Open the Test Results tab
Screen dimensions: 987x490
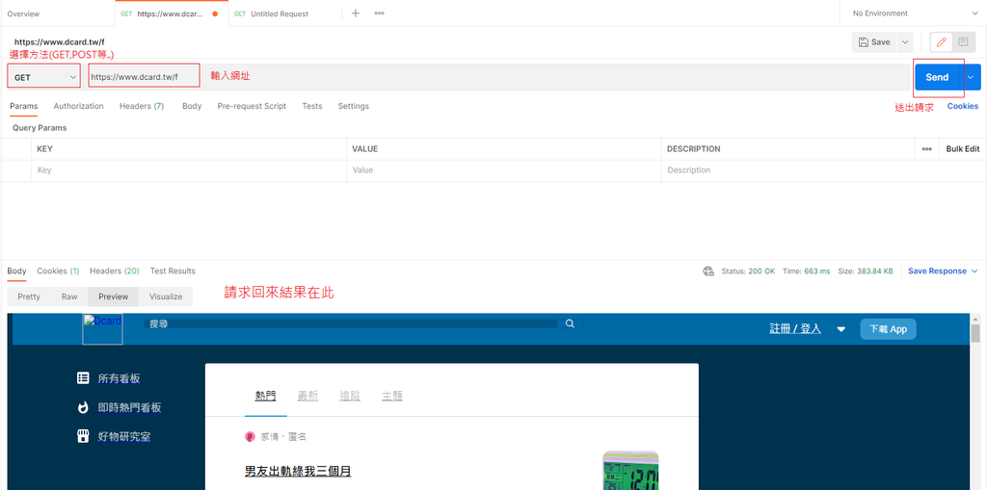[173, 271]
